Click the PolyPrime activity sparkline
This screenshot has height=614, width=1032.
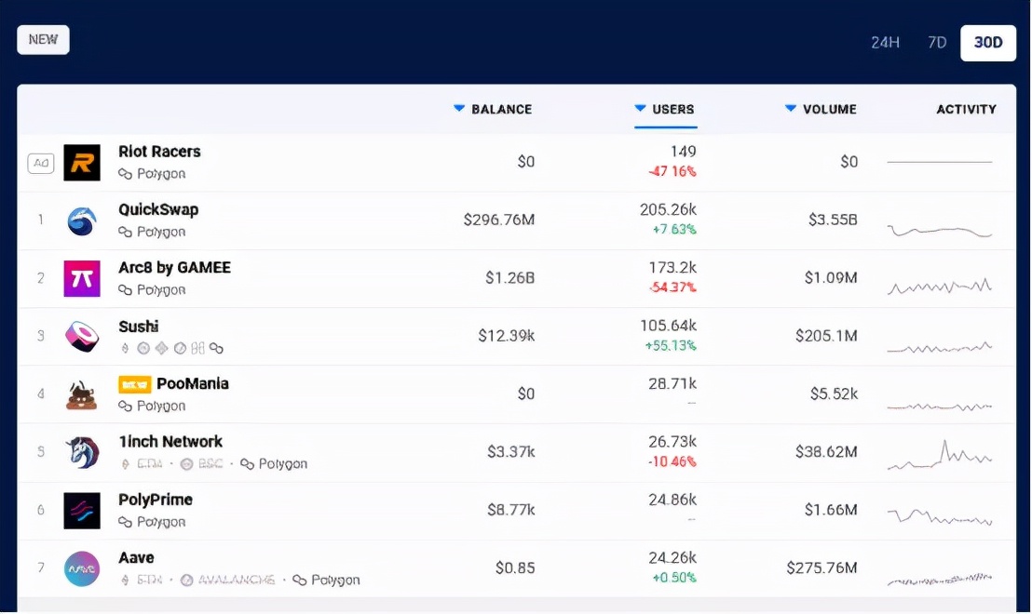click(x=939, y=516)
